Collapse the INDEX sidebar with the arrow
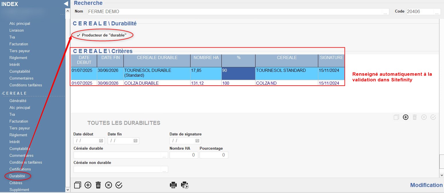 [x=66, y=4]
